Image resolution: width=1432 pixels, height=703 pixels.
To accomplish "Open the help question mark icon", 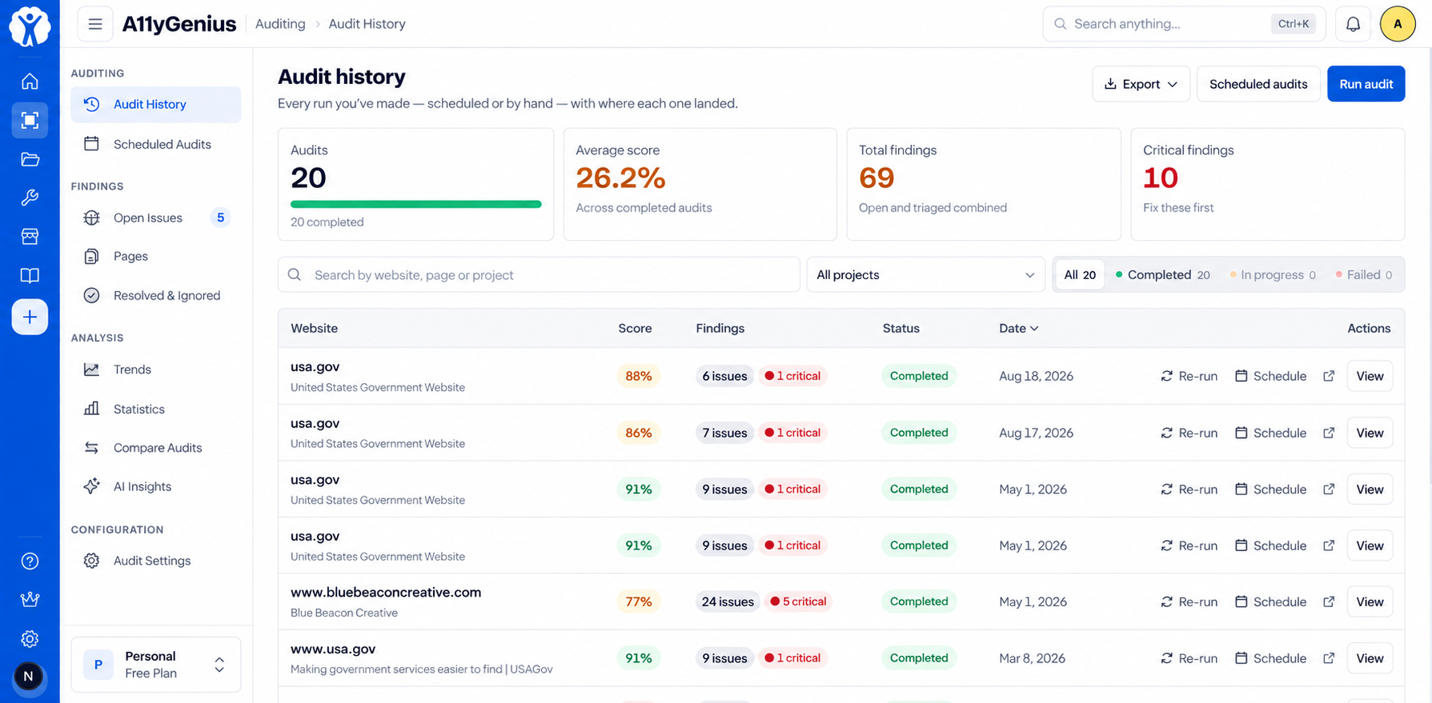I will pyautogui.click(x=30, y=561).
